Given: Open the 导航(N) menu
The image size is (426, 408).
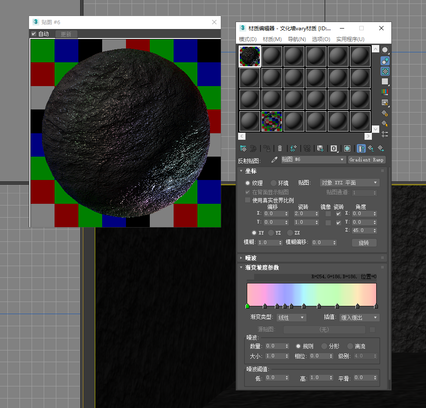Looking at the screenshot, I should point(297,39).
